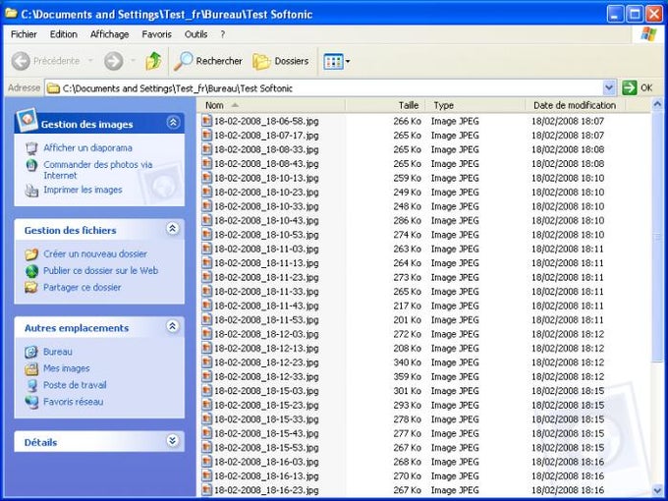Click the Mes images folder icon
Viewport: 668px width, 501px height.
tap(31, 368)
